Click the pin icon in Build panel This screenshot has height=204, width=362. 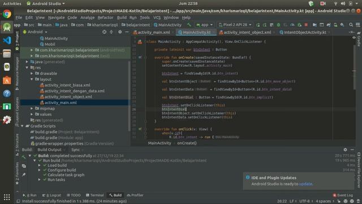(x=24, y=175)
